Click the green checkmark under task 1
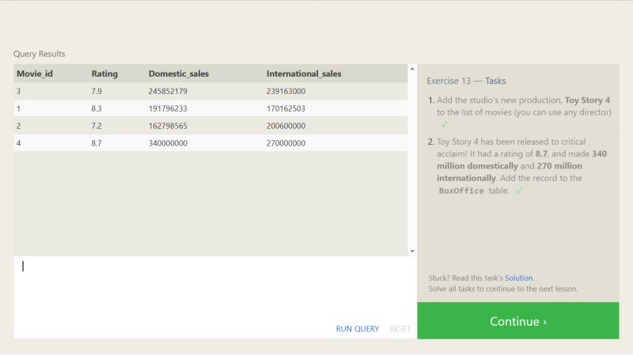 (x=444, y=125)
